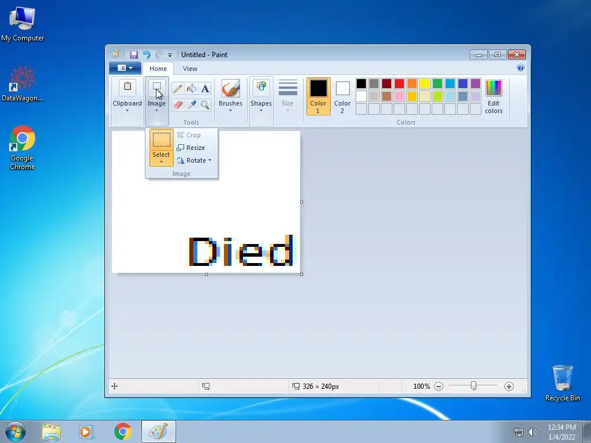Pick the yellow color swatch
Viewport: 591px width, 443px height.
click(x=425, y=83)
